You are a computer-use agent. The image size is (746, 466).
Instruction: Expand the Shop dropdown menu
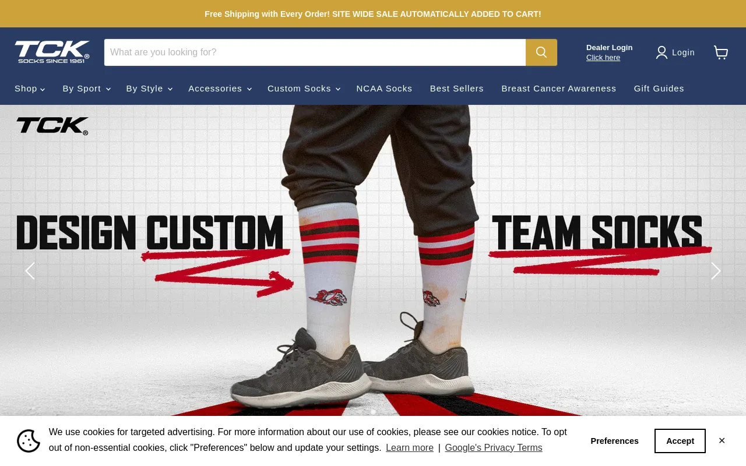point(30,89)
